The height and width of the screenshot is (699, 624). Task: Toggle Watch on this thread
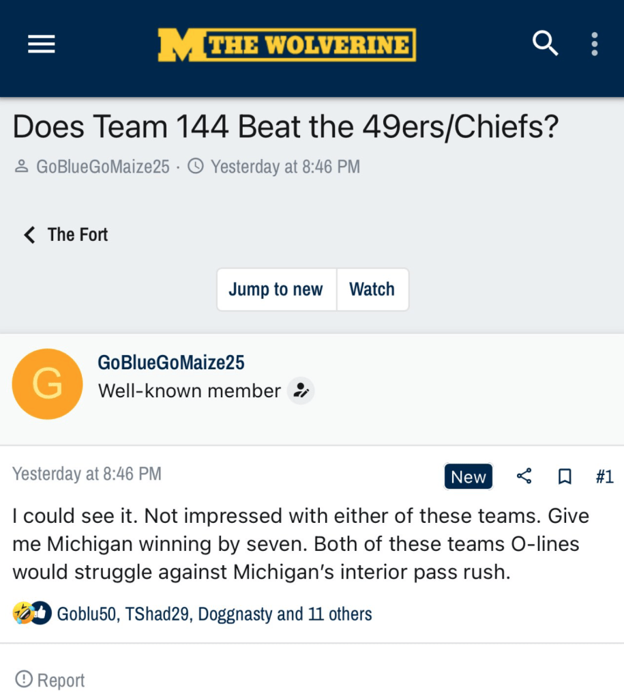(x=372, y=289)
